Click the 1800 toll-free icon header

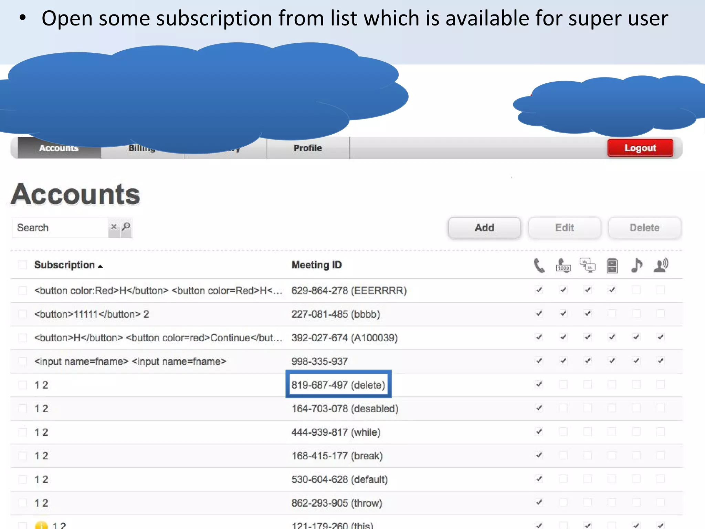coord(563,266)
